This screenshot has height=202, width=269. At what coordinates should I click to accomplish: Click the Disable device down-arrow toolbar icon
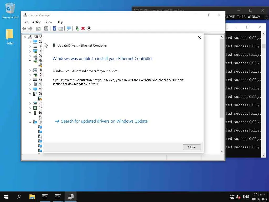pyautogui.click(x=89, y=28)
